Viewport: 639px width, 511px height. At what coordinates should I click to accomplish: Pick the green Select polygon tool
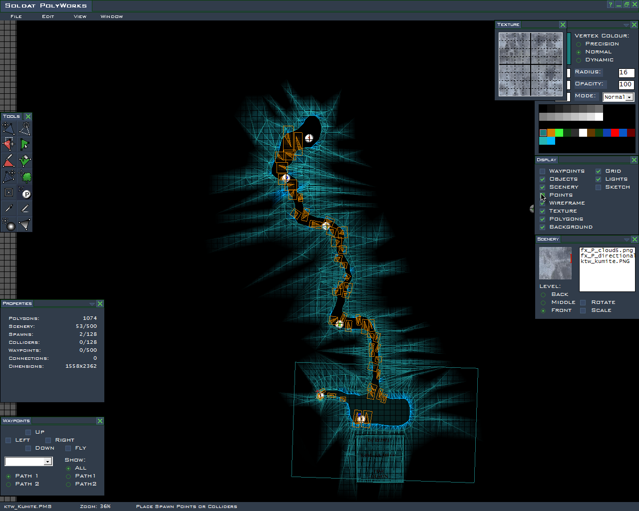(x=24, y=145)
